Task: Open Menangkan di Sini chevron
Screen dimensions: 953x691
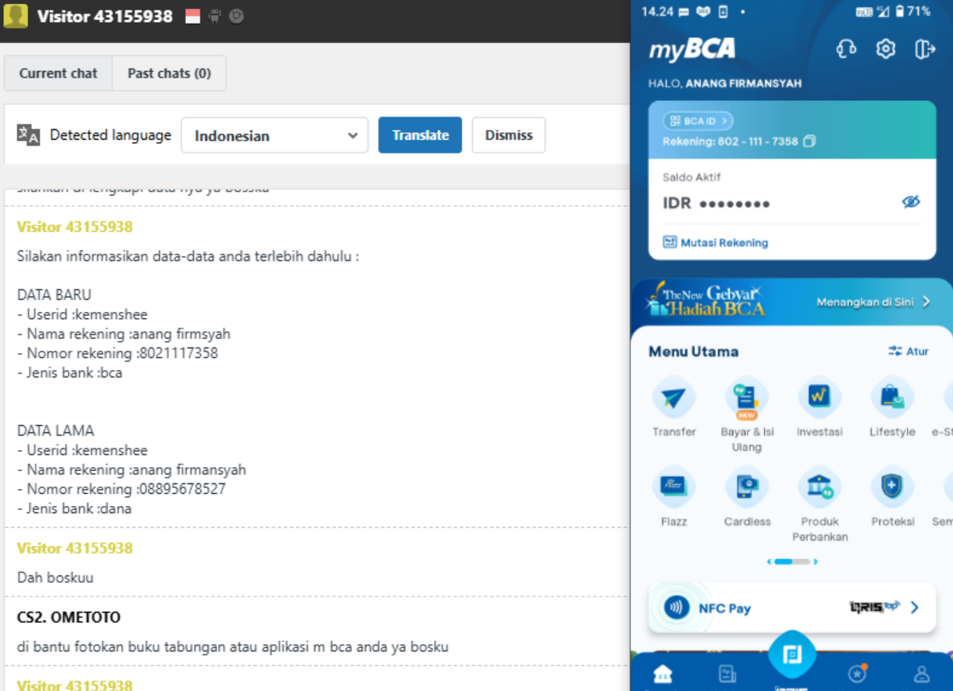Action: click(926, 302)
